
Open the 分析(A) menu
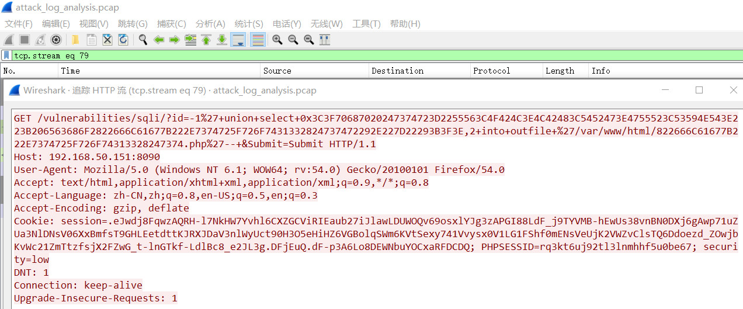click(x=210, y=24)
